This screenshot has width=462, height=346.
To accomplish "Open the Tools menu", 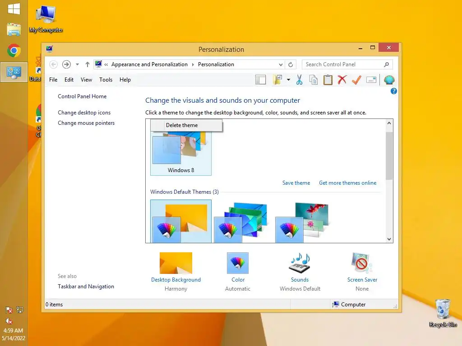I will click(106, 80).
